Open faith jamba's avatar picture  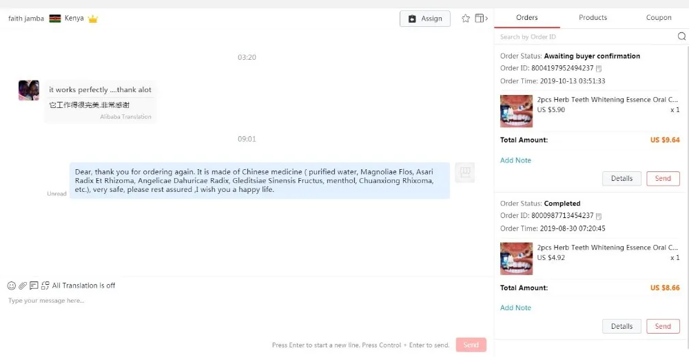point(28,90)
